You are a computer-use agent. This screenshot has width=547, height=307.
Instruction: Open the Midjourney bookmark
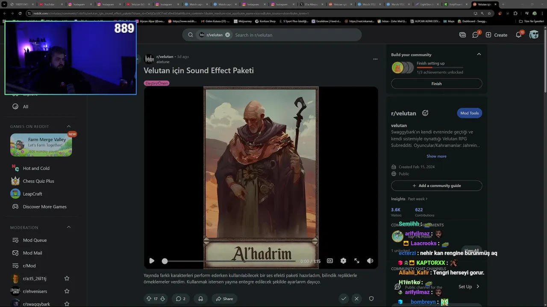coord(243,21)
